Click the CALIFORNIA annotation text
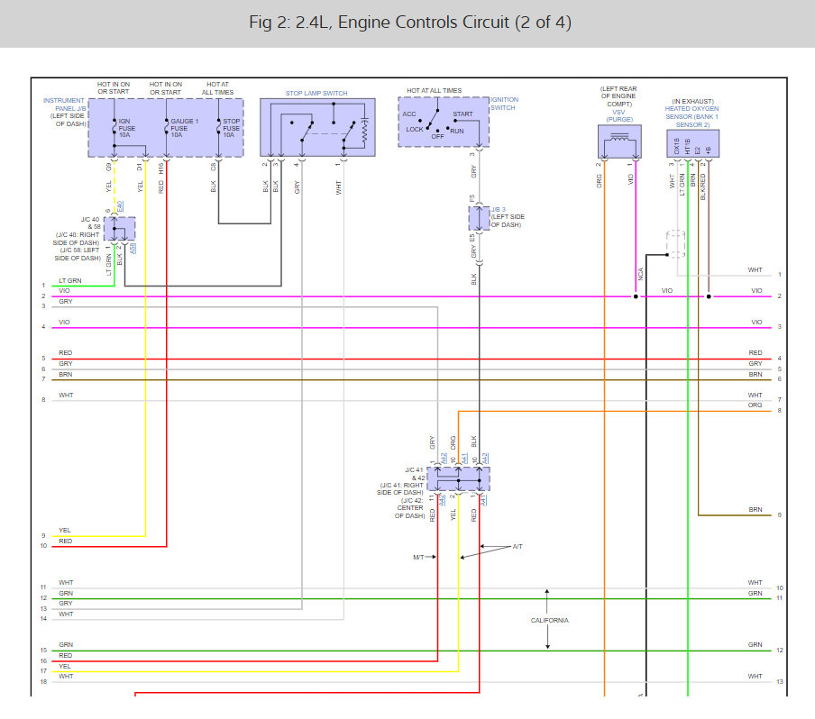Viewport: 815px width, 719px height. coord(549,620)
